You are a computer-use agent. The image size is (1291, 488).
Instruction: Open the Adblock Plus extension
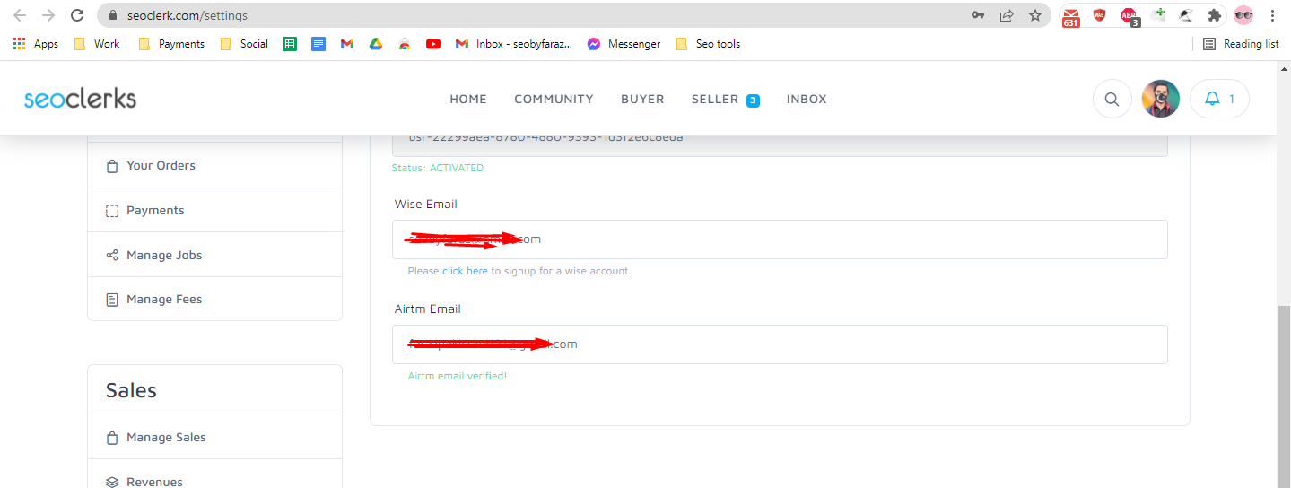pyautogui.click(x=1129, y=16)
